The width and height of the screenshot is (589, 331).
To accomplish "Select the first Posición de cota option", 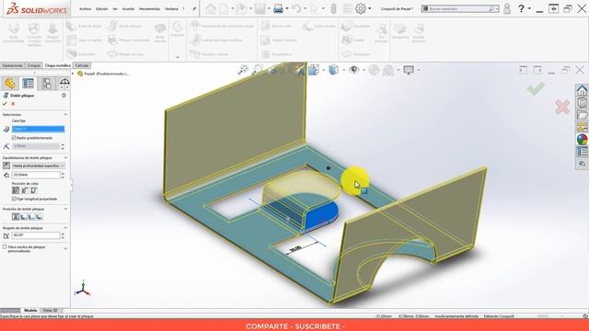I will tap(16, 190).
